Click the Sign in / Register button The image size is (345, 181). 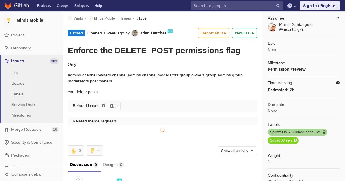click(x=320, y=6)
